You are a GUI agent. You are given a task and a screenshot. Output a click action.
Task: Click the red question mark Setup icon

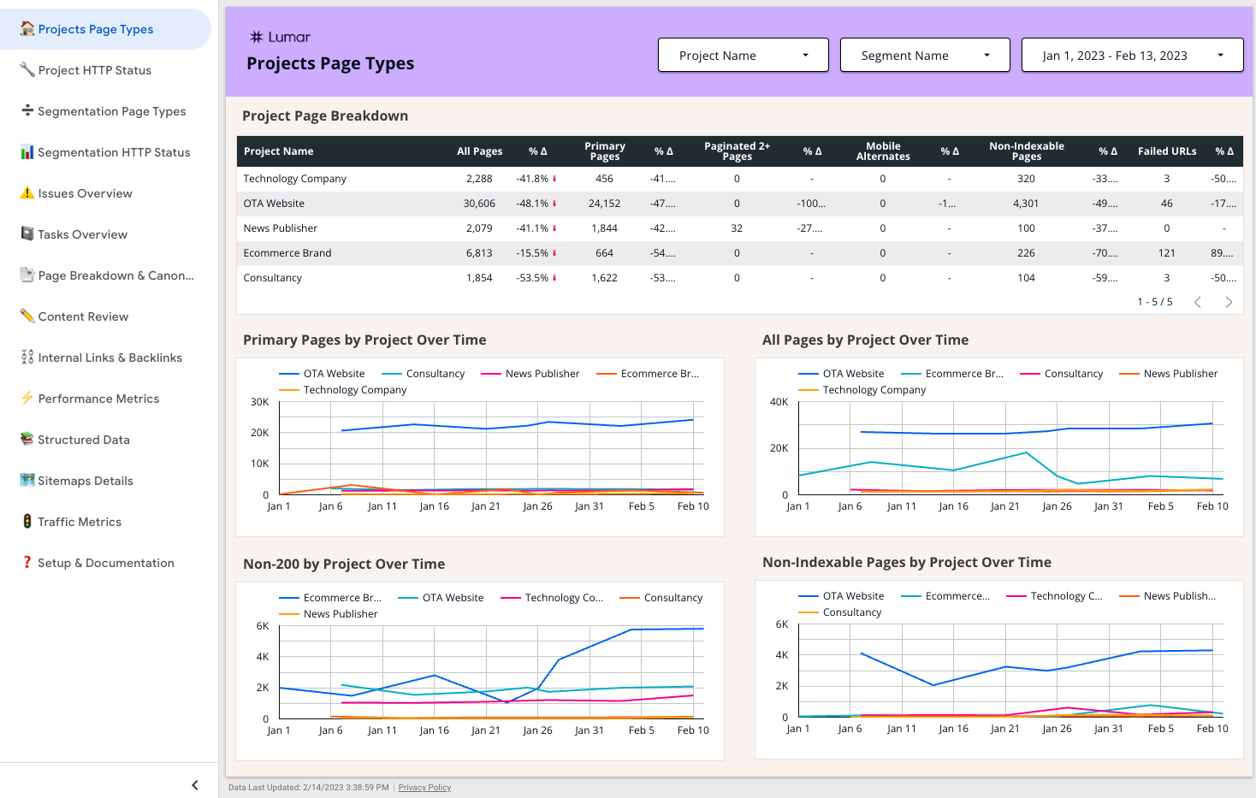(27, 563)
